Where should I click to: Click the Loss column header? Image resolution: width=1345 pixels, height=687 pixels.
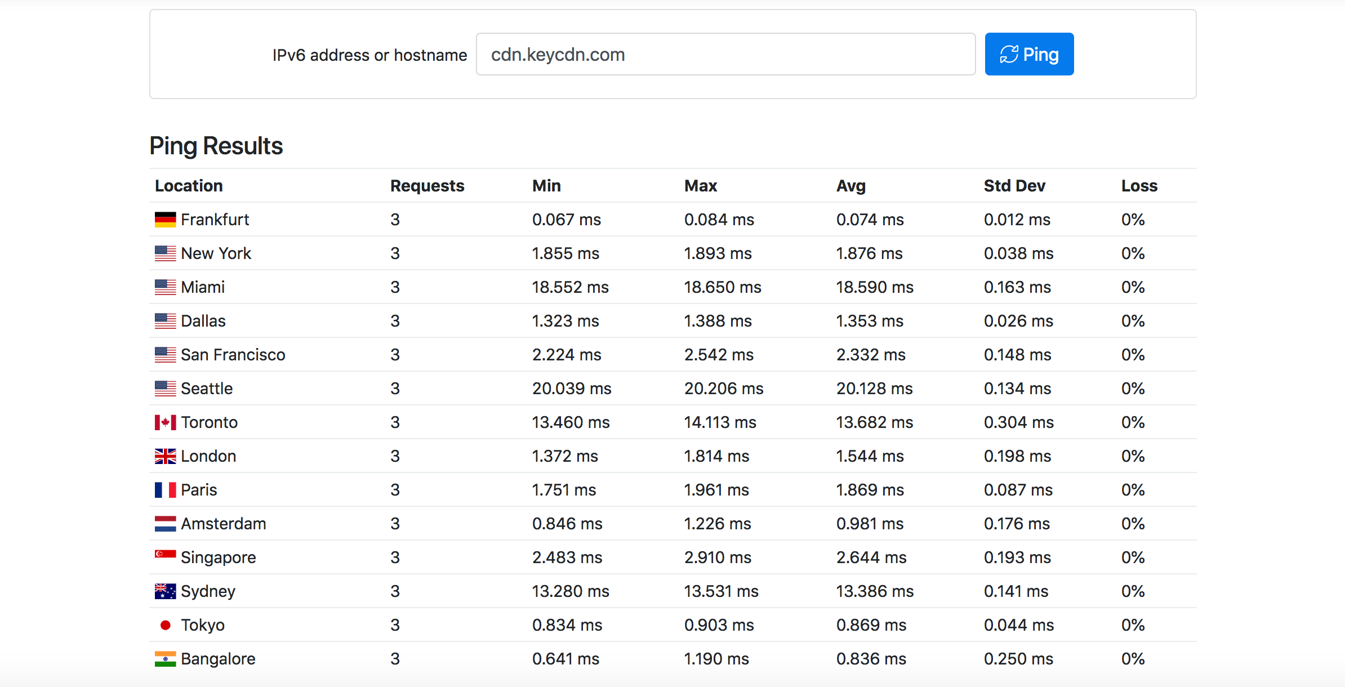coord(1139,186)
